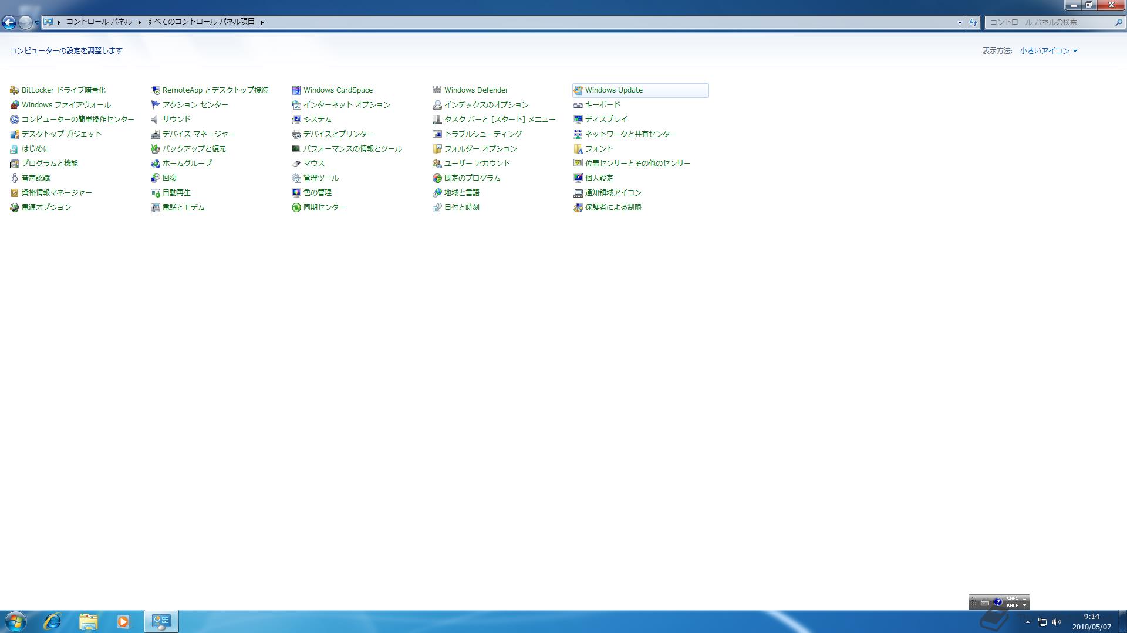This screenshot has width=1127, height=633.
Task: Click the デスクトップ ガジェット icon
Action: [15, 134]
